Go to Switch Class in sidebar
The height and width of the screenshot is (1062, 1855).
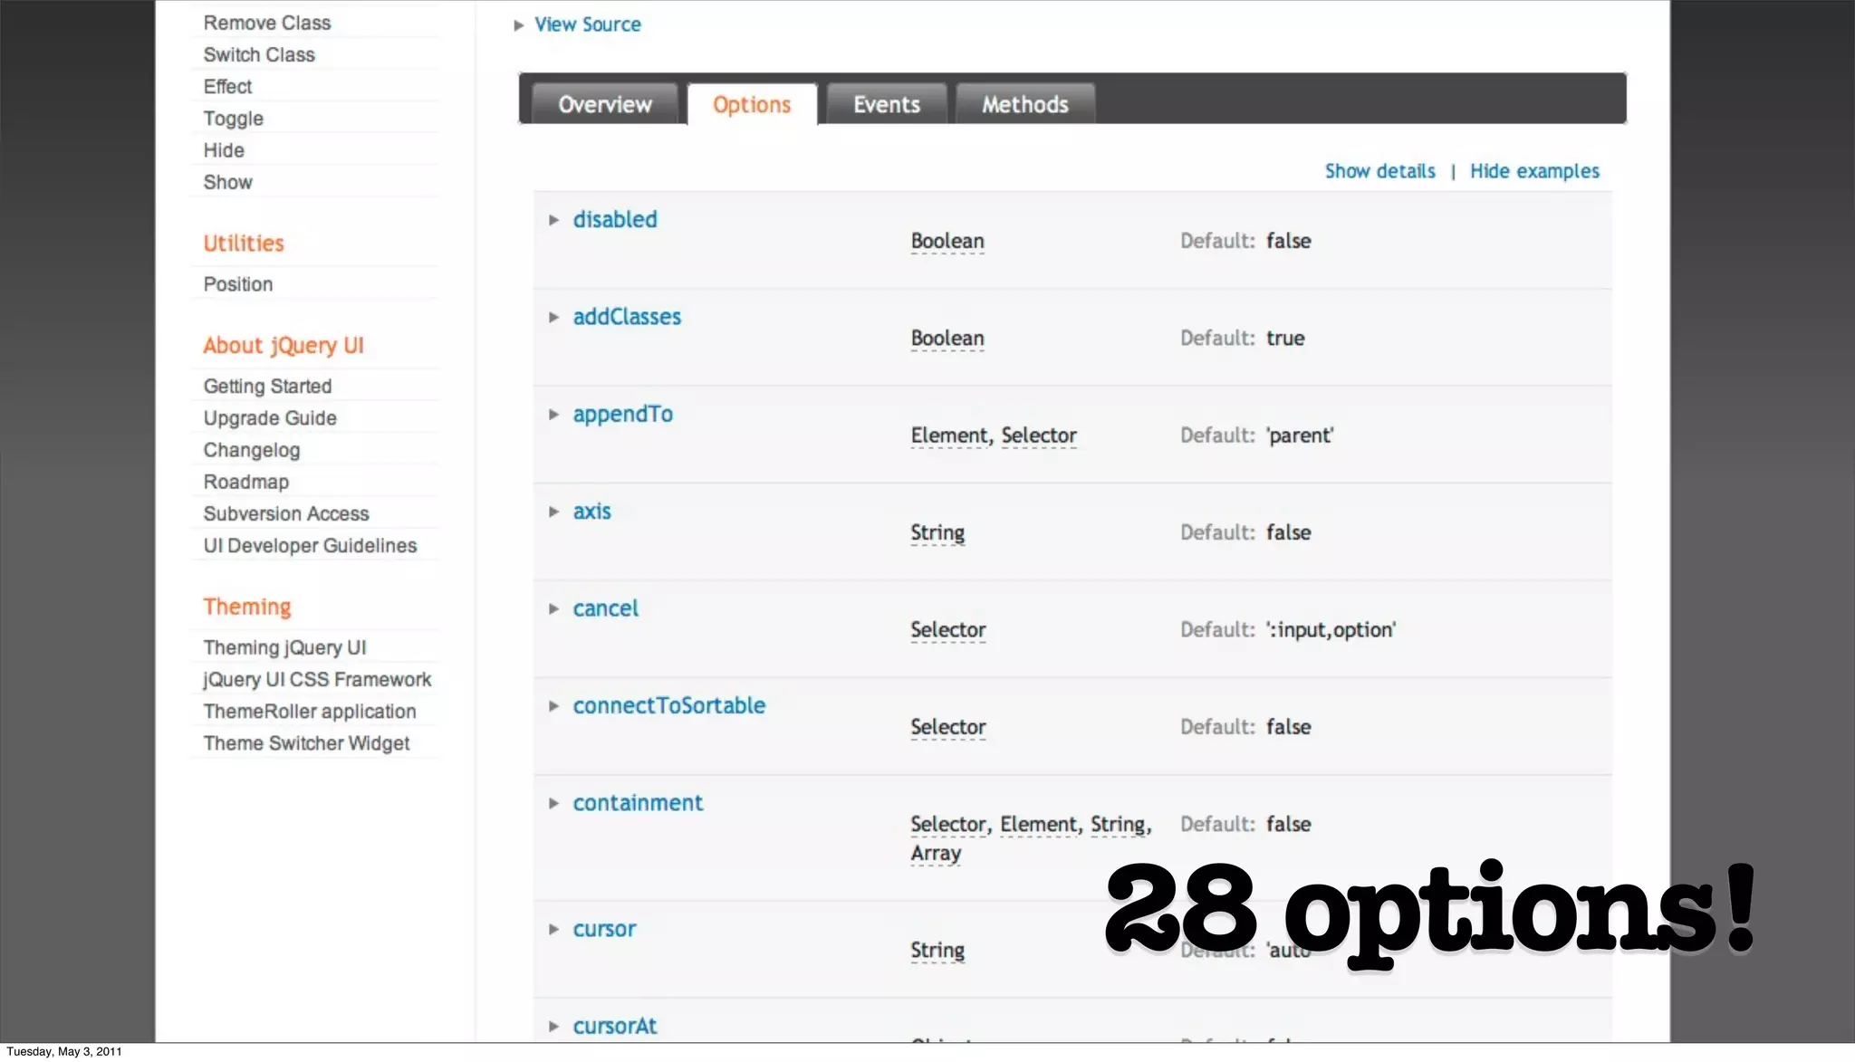pos(259,54)
